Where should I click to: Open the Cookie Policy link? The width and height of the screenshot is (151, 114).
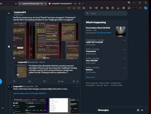(116, 83)
